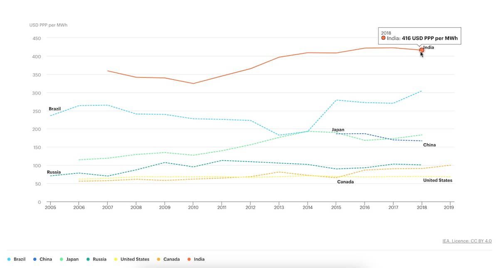This screenshot has width=499, height=268.
Task: Click the Brazil label near its line
Action: 54,108
